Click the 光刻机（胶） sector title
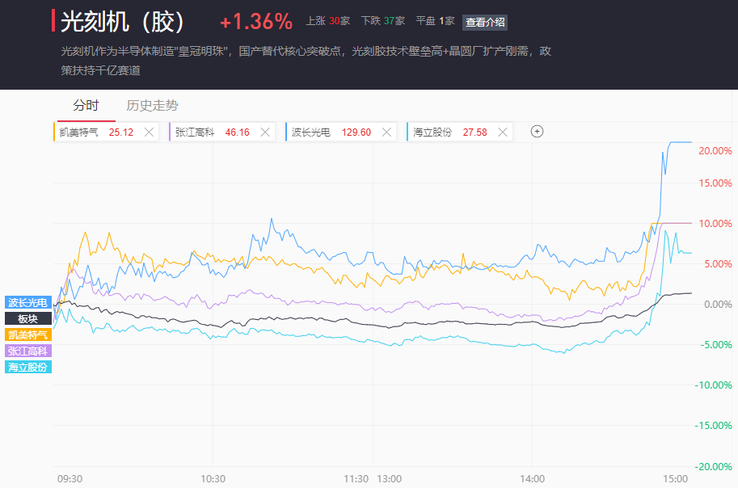Viewport: 738px width, 488px height. click(123, 22)
